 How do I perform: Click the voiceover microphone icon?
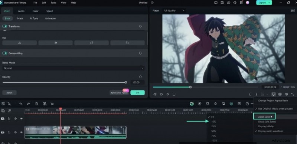(215, 104)
